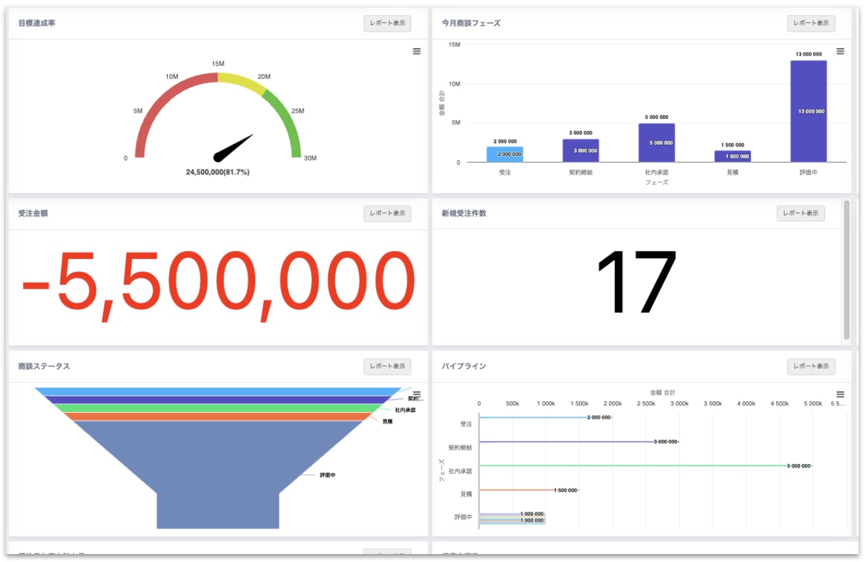The width and height of the screenshot is (866, 562).
Task: Select the 社内承認 column showing 5 000 000
Action: coord(656,143)
